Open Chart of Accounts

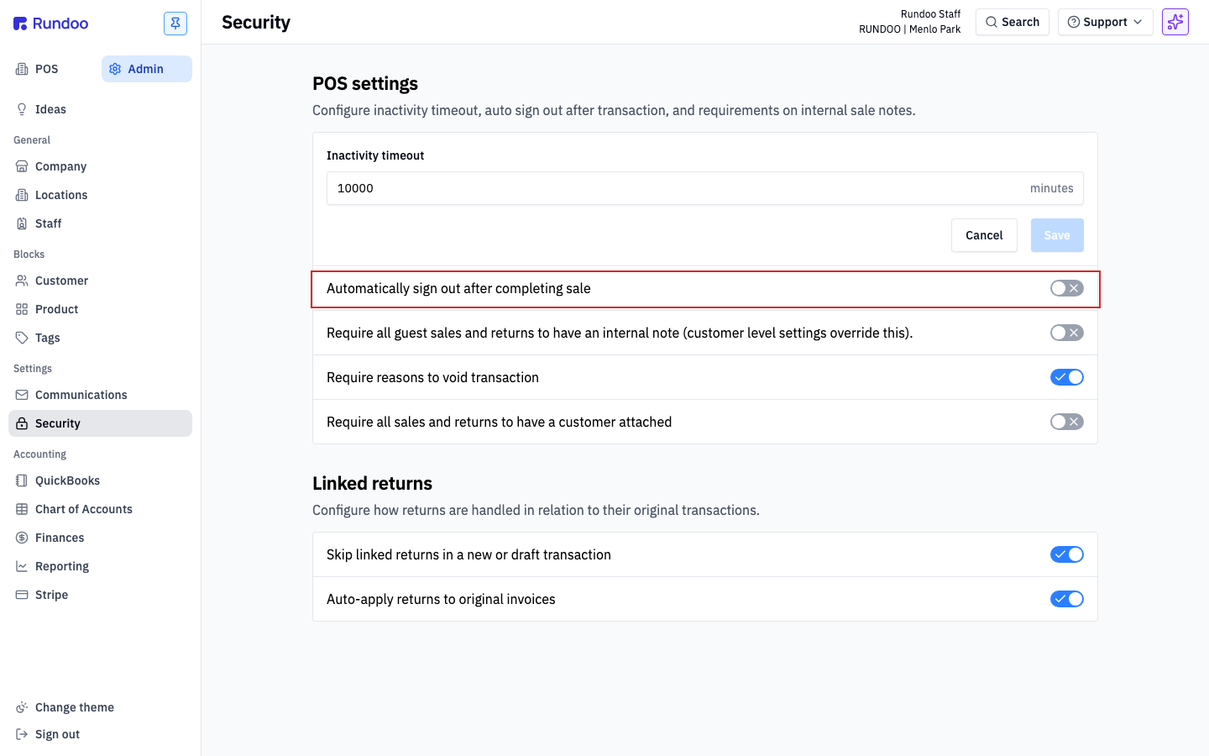point(101,509)
